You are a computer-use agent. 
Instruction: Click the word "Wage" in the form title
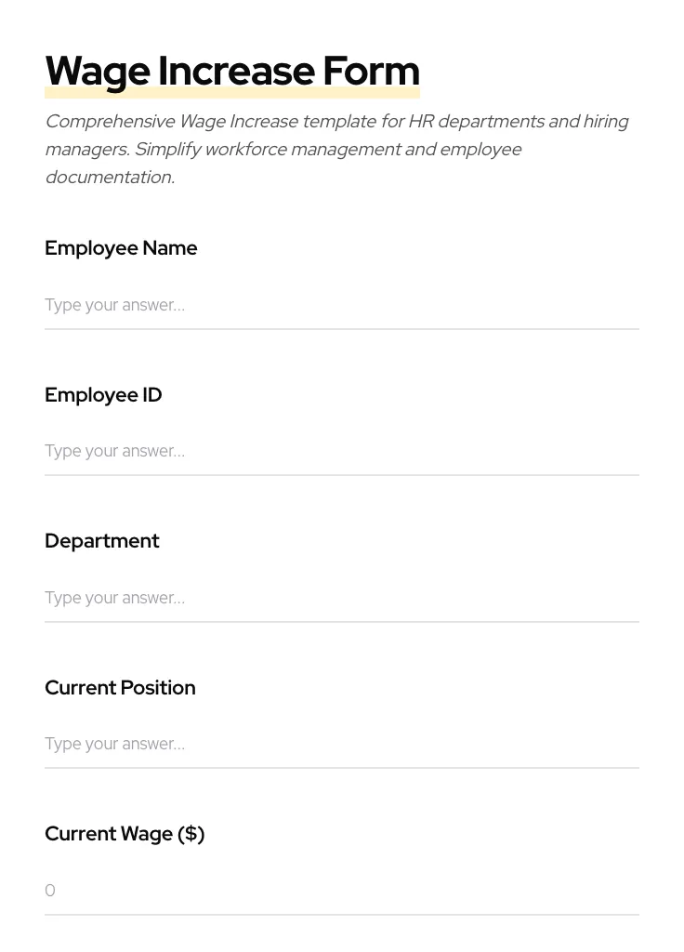coord(99,72)
